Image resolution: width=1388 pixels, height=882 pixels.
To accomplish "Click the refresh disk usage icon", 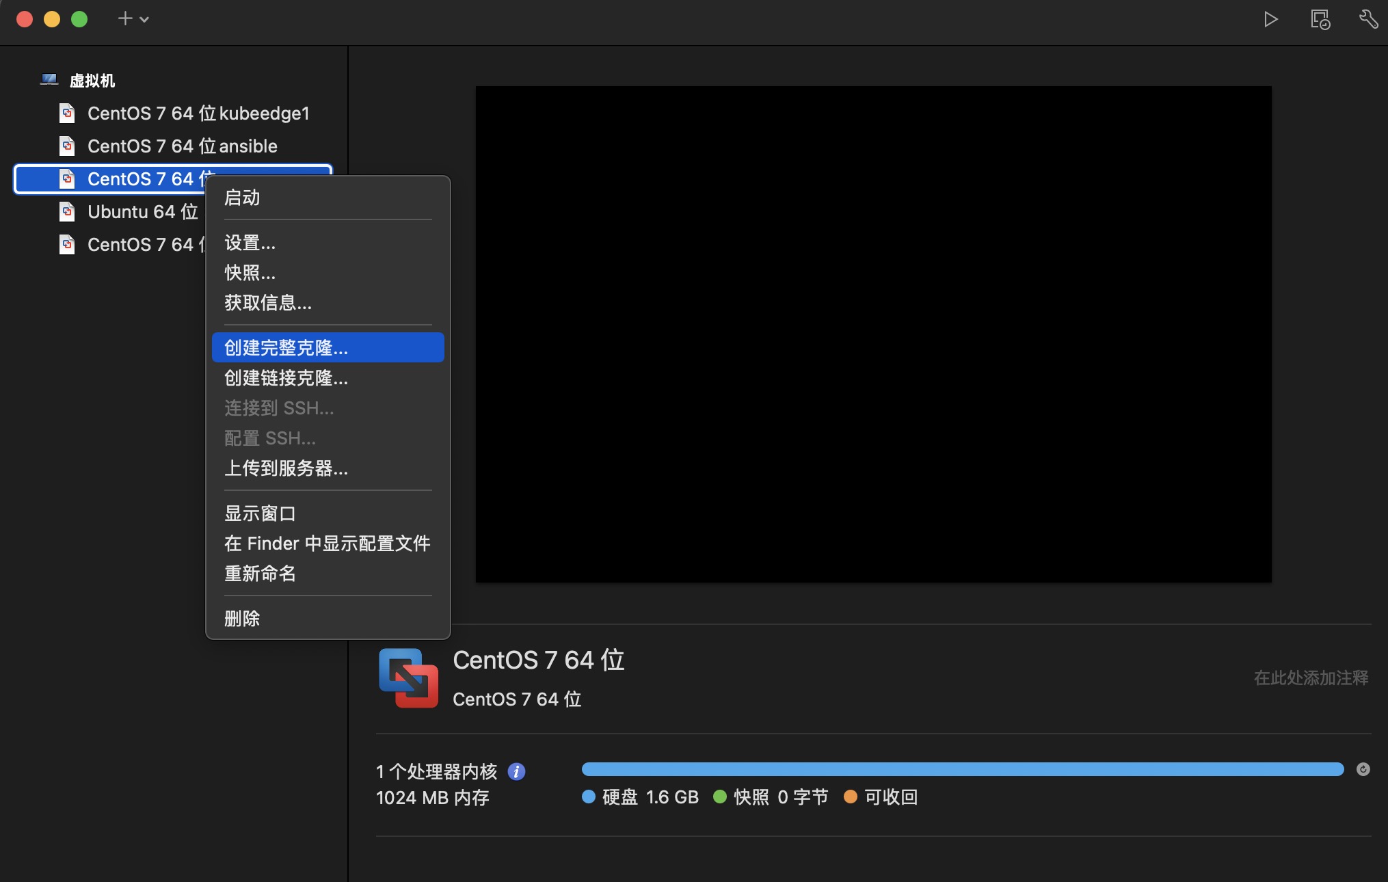I will tap(1363, 769).
